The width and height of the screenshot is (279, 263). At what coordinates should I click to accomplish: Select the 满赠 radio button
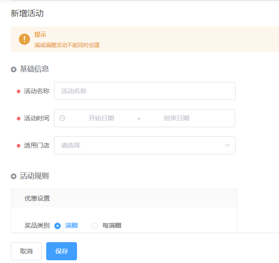58,226
